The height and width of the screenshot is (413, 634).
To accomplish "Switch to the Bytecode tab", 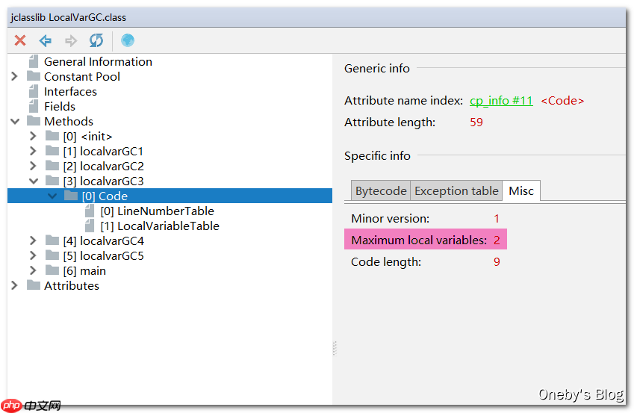I will [381, 191].
